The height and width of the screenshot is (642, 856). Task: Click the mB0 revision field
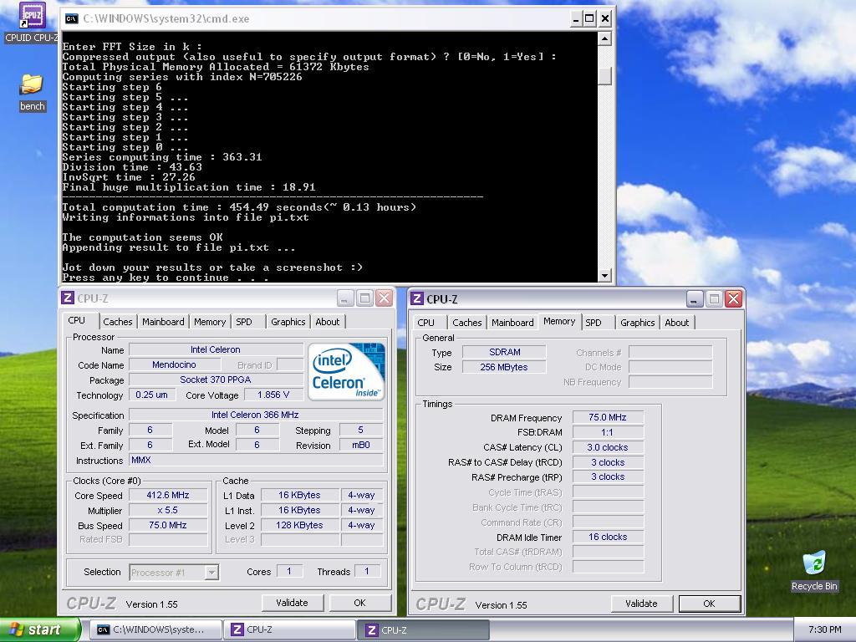coord(361,445)
